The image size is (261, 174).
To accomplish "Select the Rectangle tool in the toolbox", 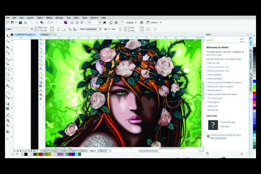I will pos(7,69).
